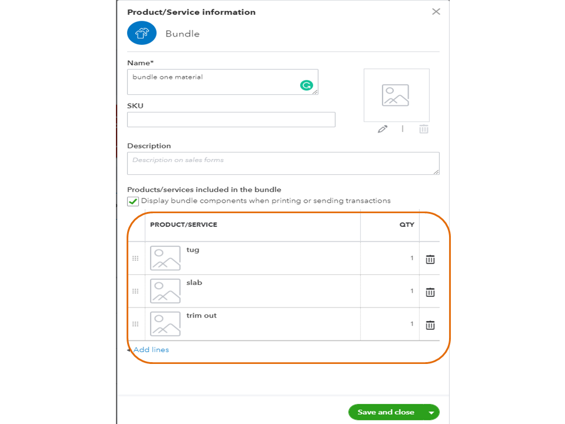565x424 pixels.
Task: Click the Save and close button
Action: [x=385, y=412]
